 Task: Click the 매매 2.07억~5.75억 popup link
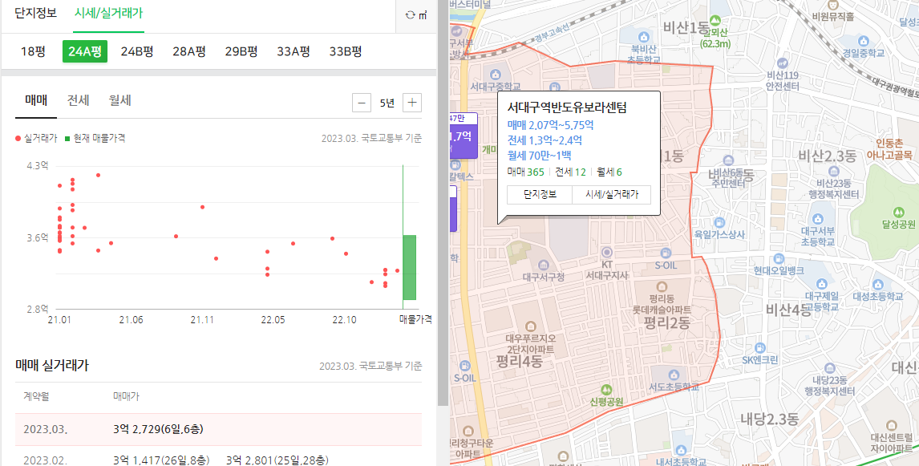pos(550,125)
